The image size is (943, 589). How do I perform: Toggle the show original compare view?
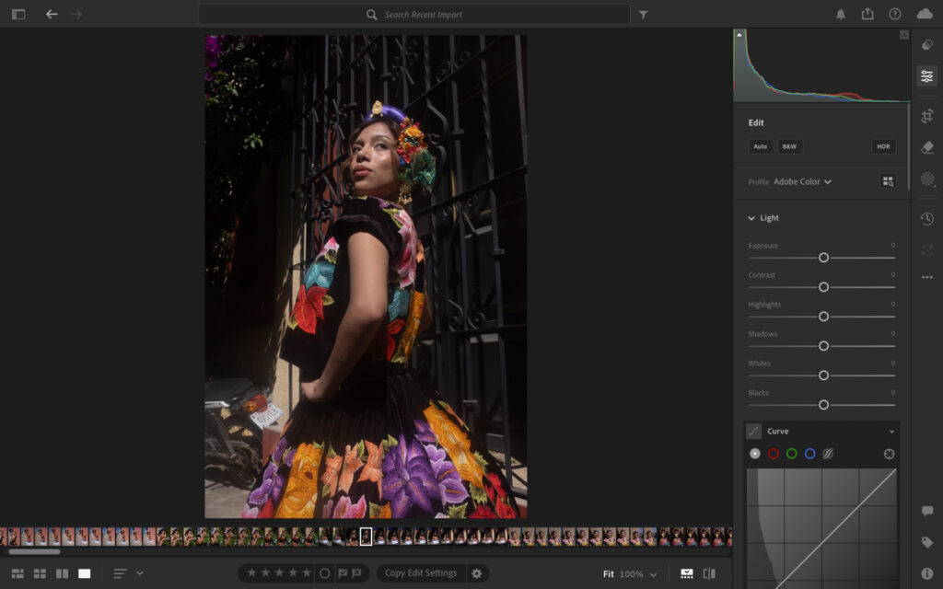(708, 573)
